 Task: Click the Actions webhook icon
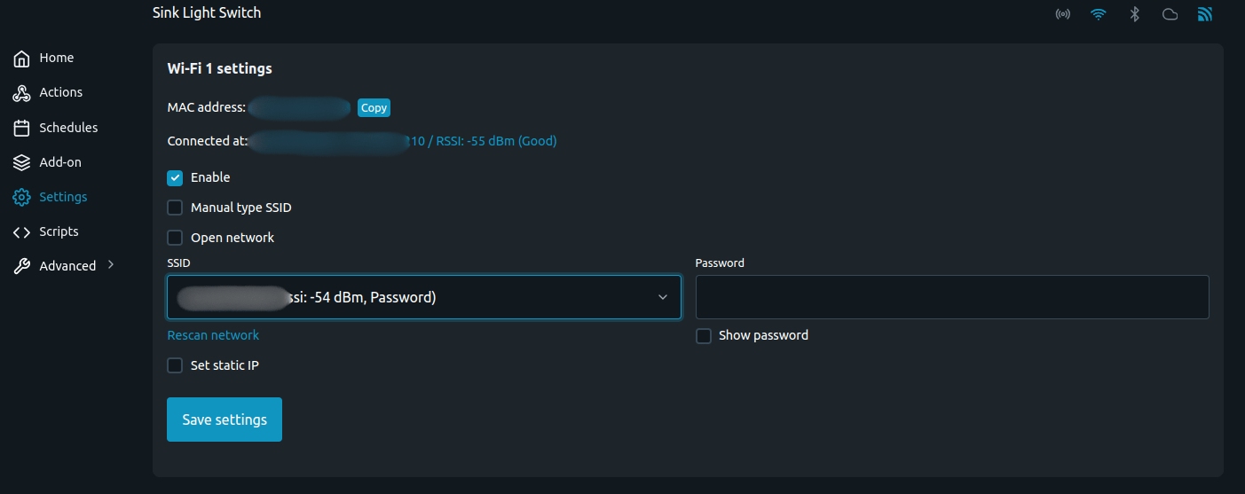(x=22, y=93)
